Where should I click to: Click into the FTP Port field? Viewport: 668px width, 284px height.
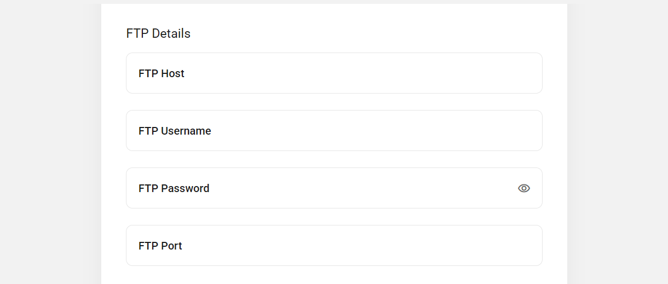(334, 246)
